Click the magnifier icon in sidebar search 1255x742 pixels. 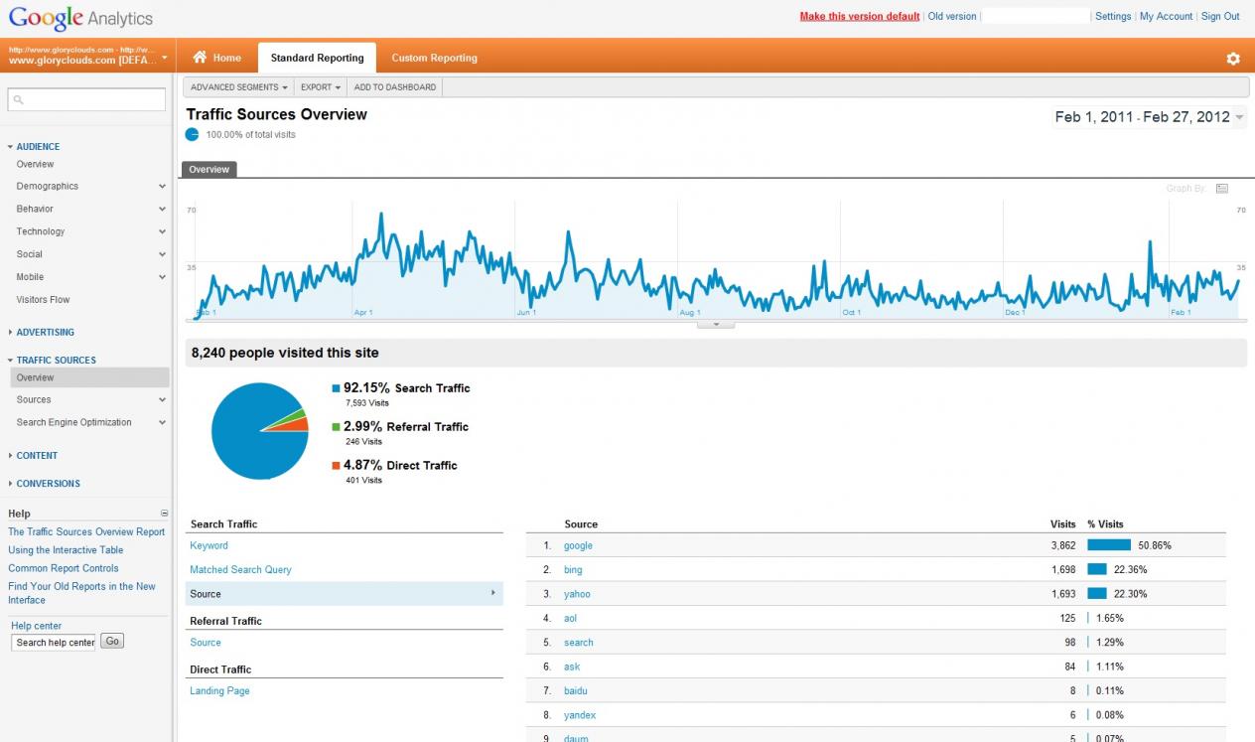(19, 99)
